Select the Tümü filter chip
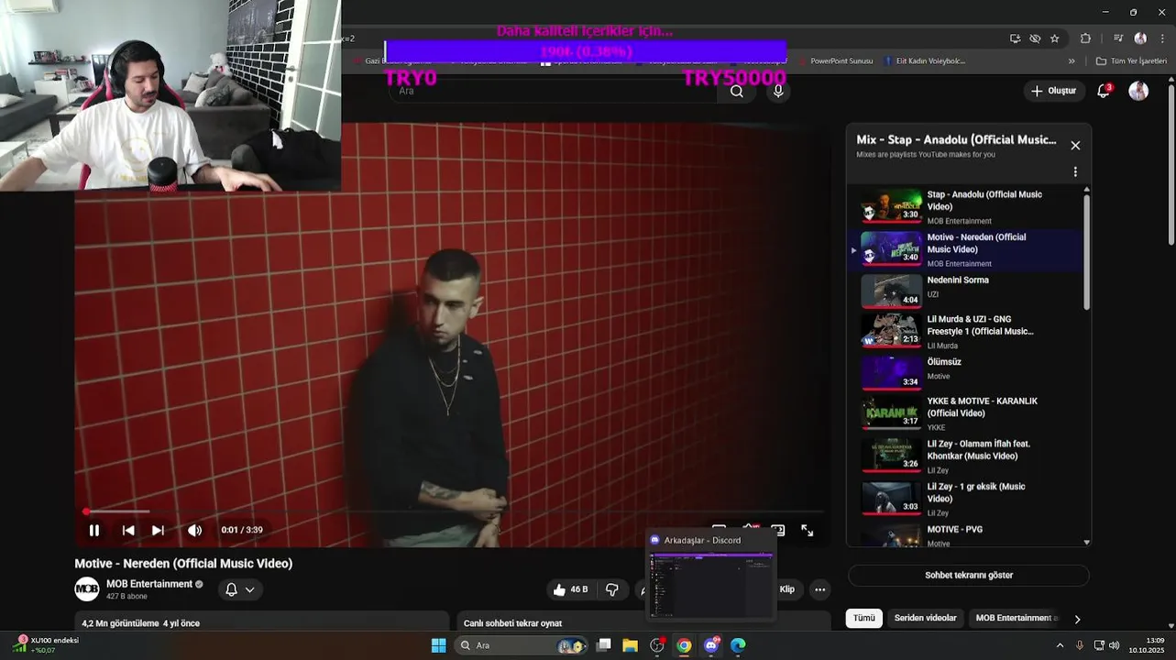The image size is (1176, 660). pos(864,618)
